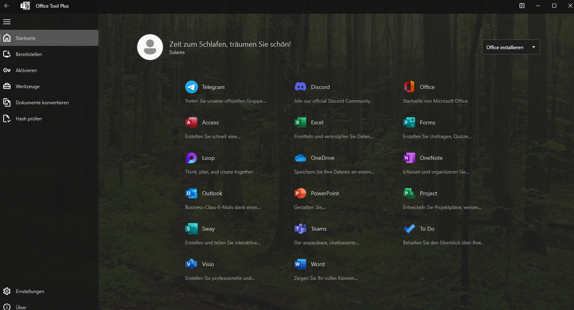Click the OneNote label text
This screenshot has height=310, width=574.
431,158
